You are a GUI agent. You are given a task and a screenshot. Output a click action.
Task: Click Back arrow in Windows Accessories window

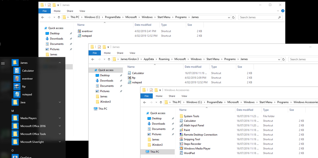pyautogui.click(x=144, y=102)
